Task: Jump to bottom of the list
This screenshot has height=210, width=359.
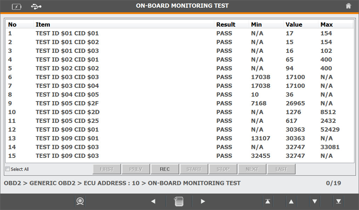Action: [338, 201]
